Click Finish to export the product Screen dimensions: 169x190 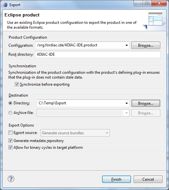coord(117,179)
